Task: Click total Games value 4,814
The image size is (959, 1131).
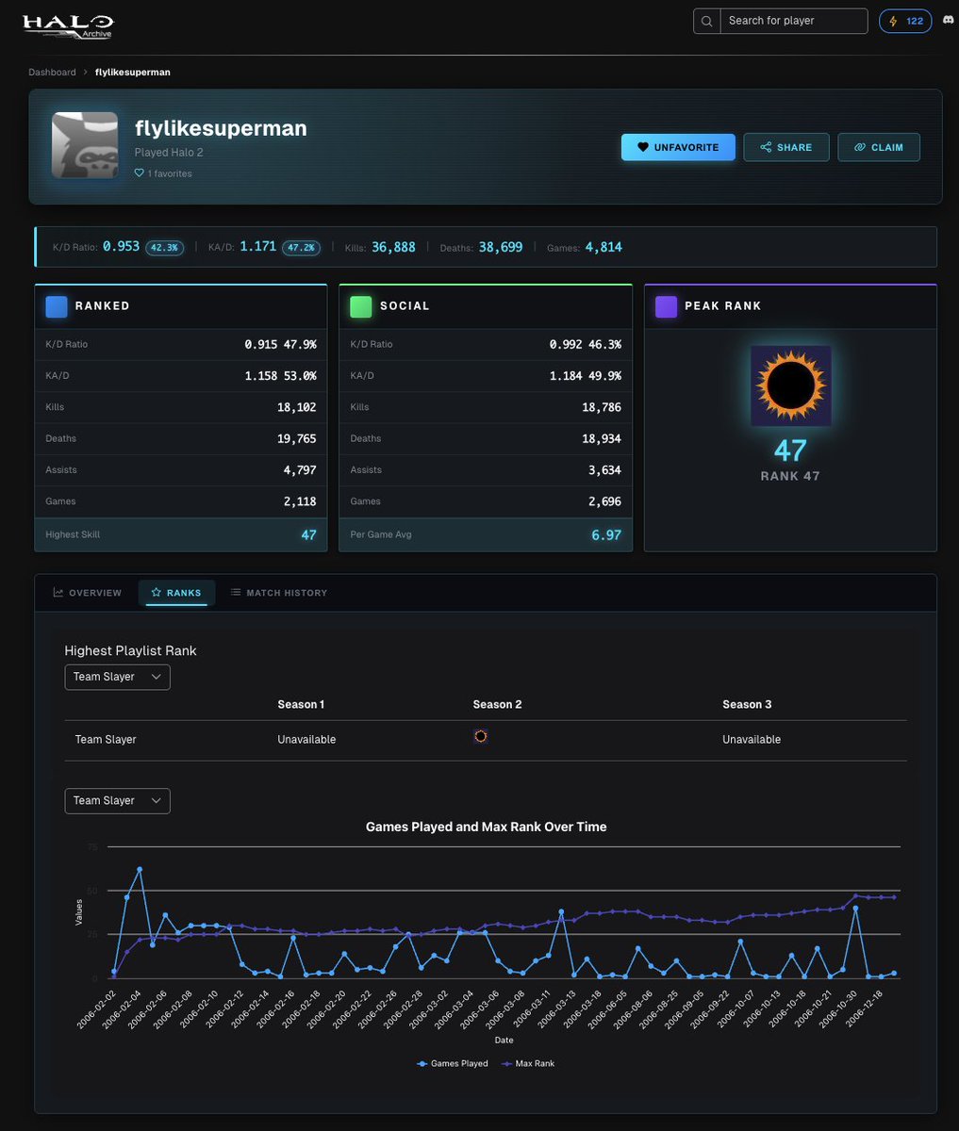Action: tap(604, 247)
